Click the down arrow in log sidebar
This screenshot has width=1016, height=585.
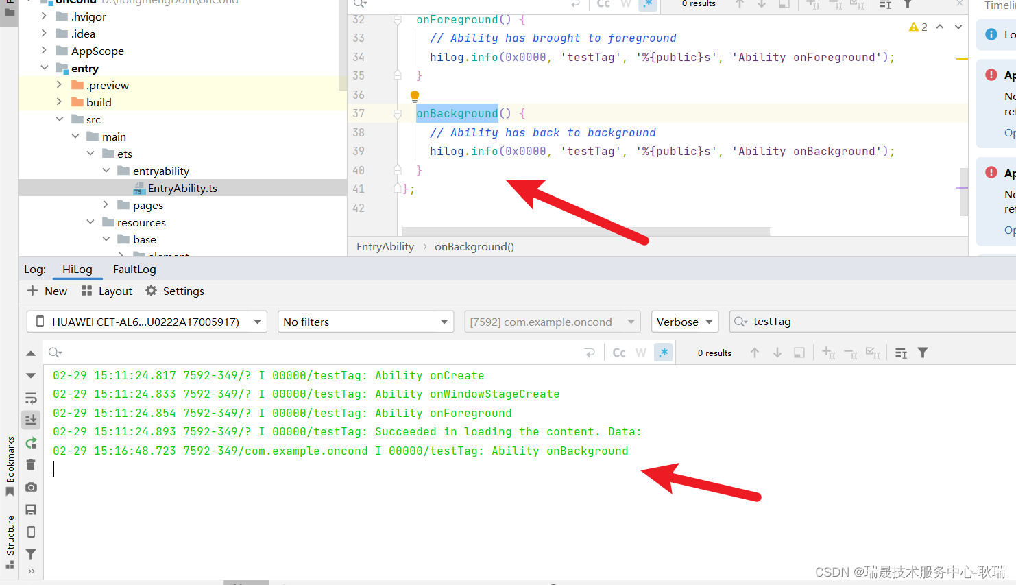click(31, 376)
